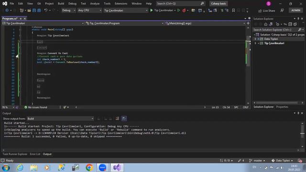Toggle pin on Program.cs tab
The image size is (306, 172).
21,19
